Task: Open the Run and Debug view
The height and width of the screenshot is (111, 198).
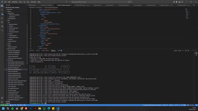Action: pos(2,18)
